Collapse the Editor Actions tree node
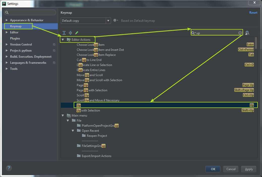The width and height of the screenshot is (262, 177). [x=63, y=40]
